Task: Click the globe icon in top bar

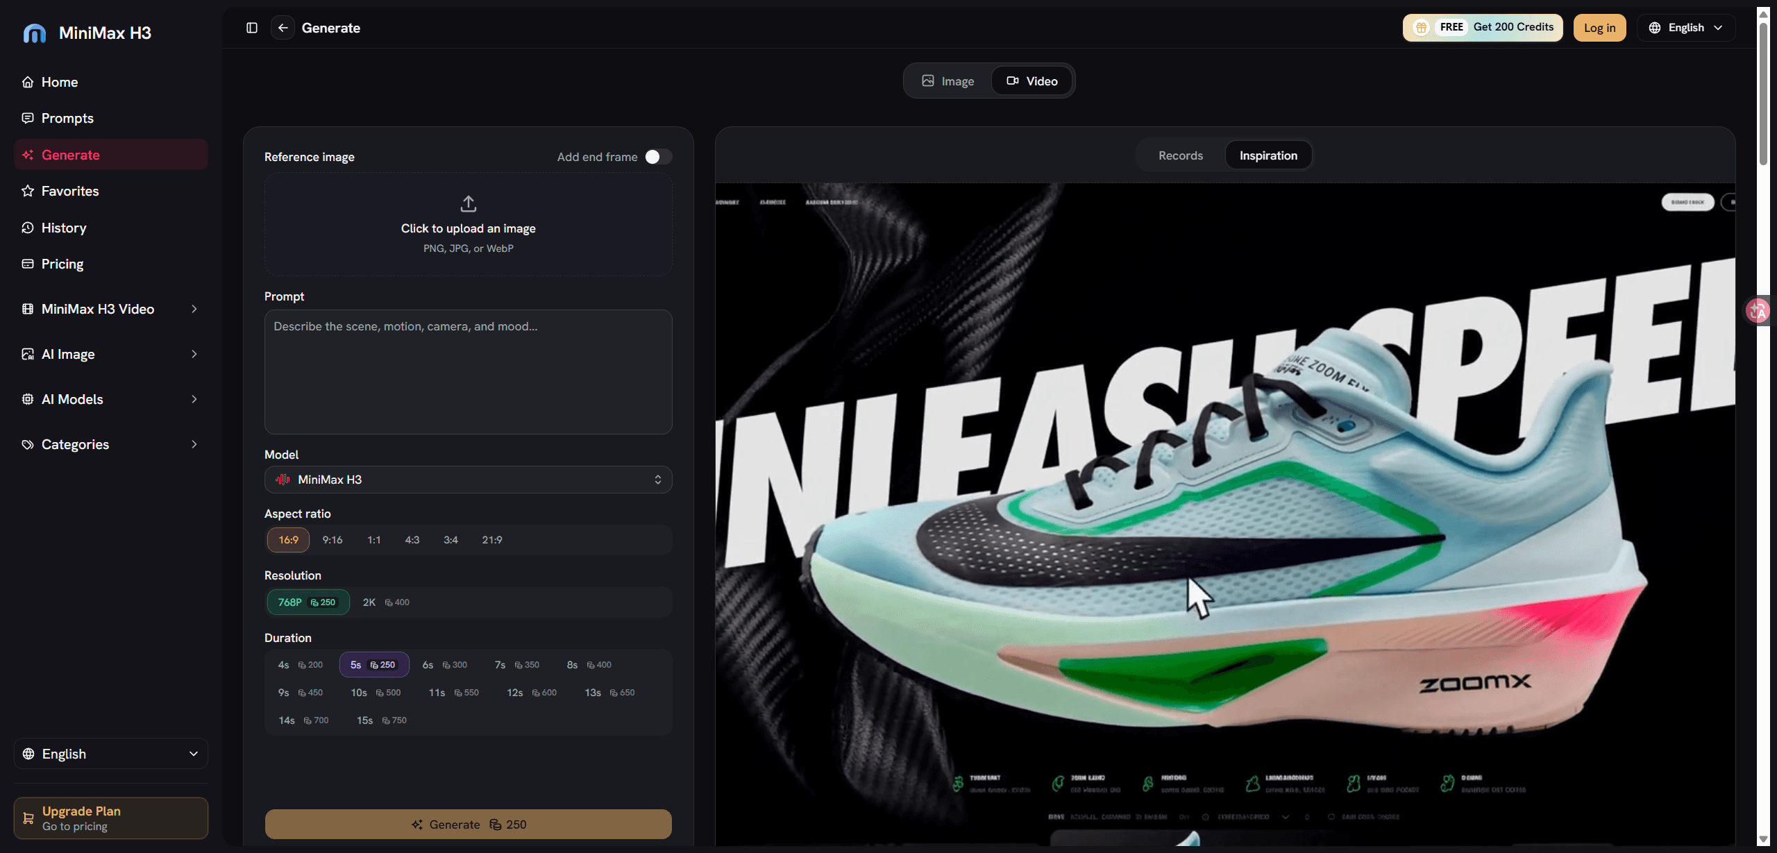Action: (x=1655, y=28)
